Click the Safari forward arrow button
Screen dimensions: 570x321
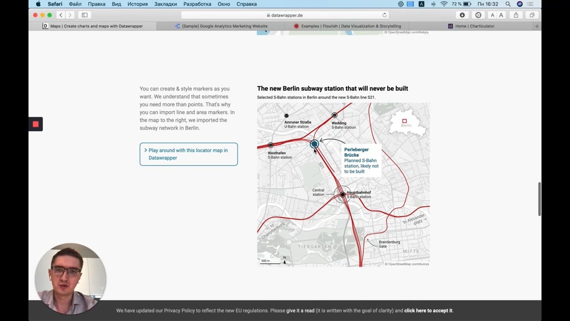coord(70,15)
